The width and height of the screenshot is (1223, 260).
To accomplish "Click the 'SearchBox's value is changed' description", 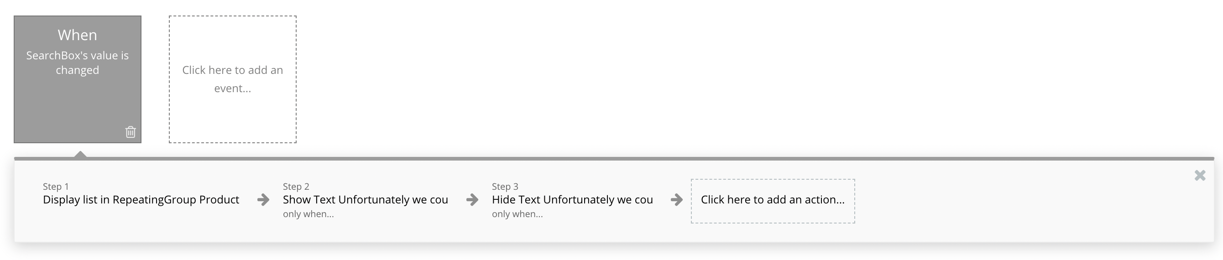I will (78, 62).
